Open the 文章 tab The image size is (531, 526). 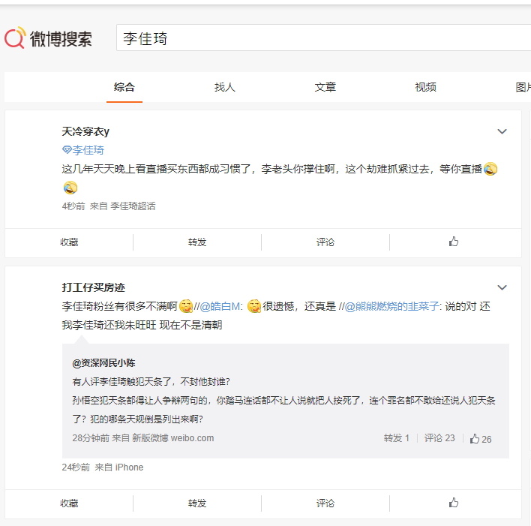click(325, 87)
